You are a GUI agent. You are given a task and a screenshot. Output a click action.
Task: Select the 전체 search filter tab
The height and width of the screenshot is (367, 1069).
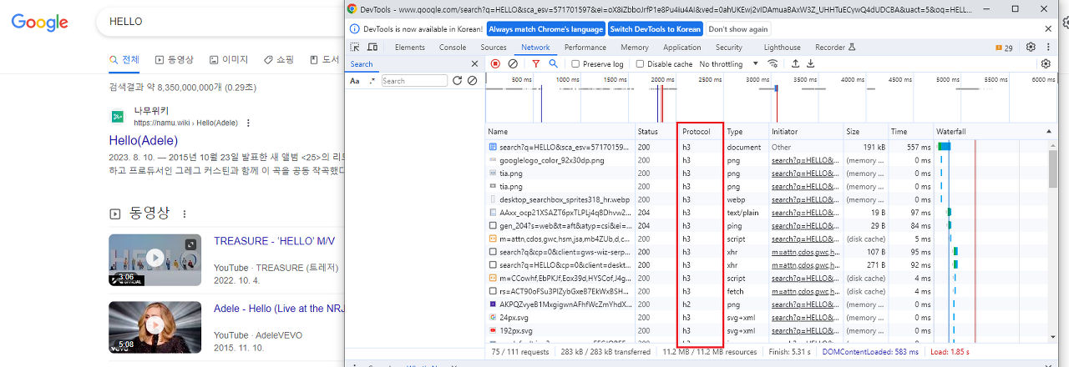click(x=124, y=60)
